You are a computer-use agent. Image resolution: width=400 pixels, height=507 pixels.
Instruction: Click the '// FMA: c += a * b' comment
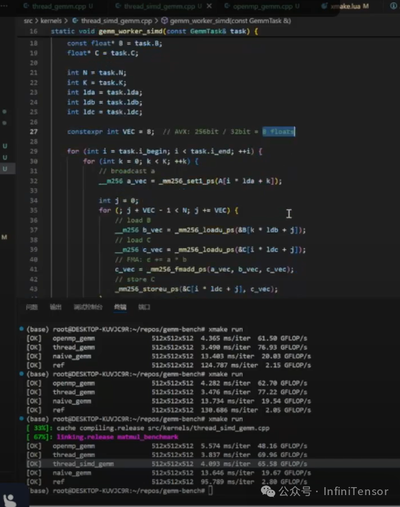pyautogui.click(x=151, y=260)
